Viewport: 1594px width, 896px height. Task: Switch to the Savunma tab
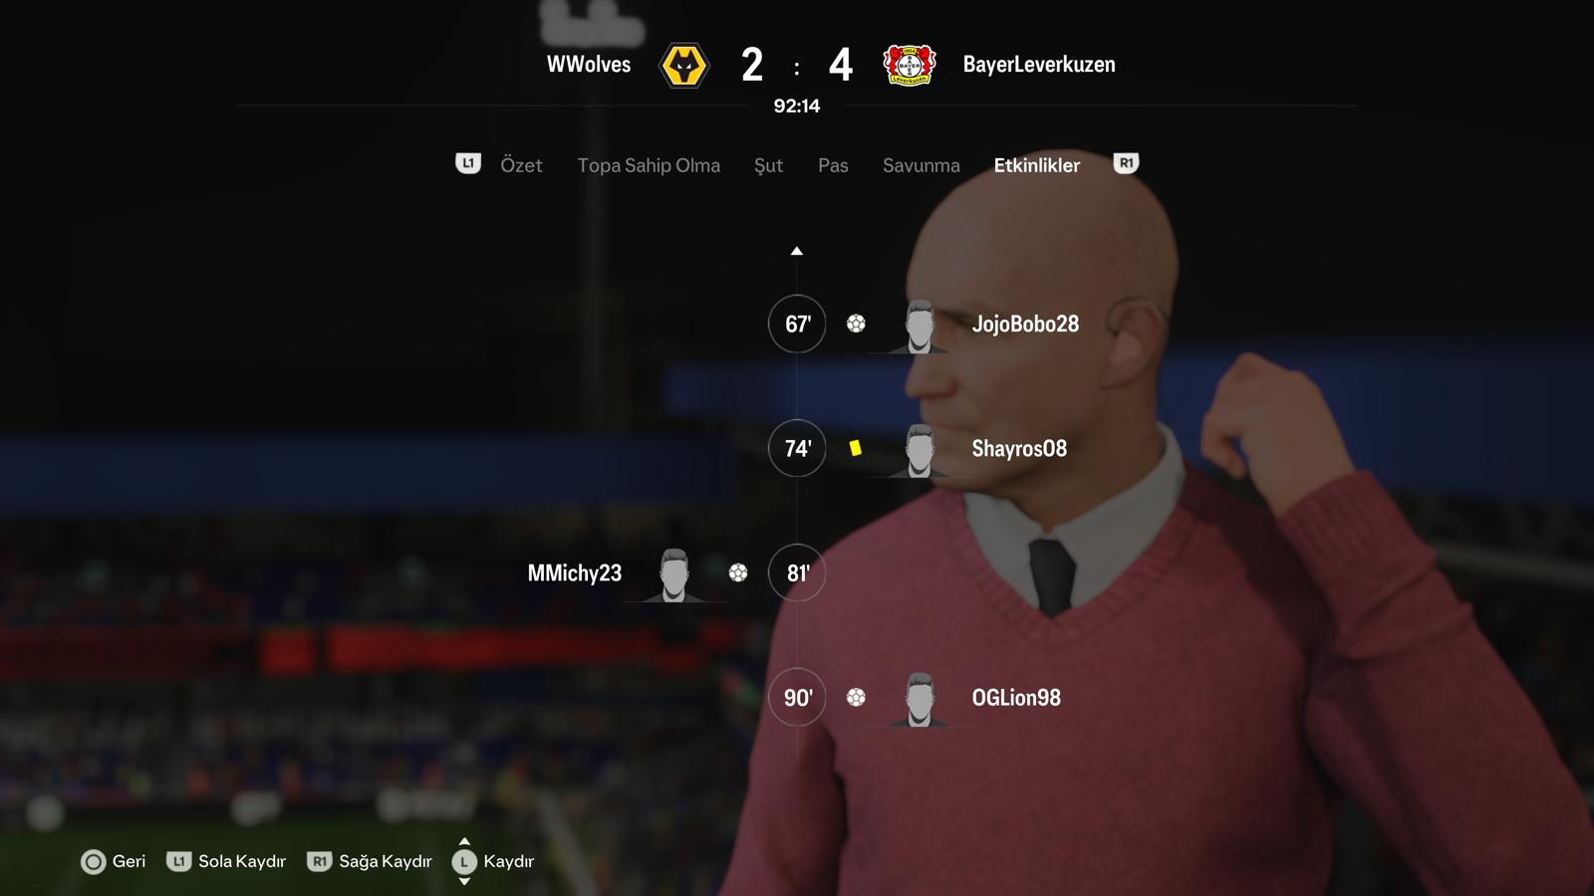[x=922, y=165]
